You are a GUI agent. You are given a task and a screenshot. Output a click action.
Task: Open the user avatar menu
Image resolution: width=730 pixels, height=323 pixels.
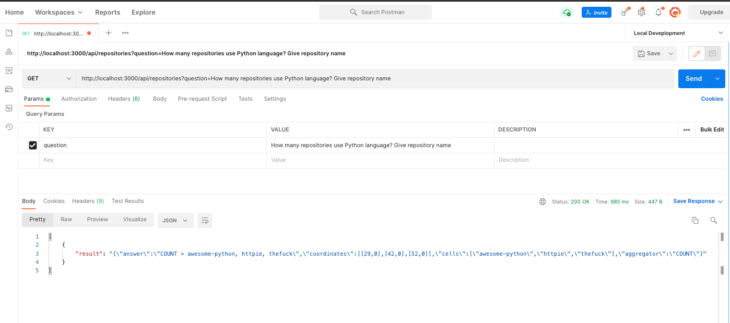tap(675, 12)
